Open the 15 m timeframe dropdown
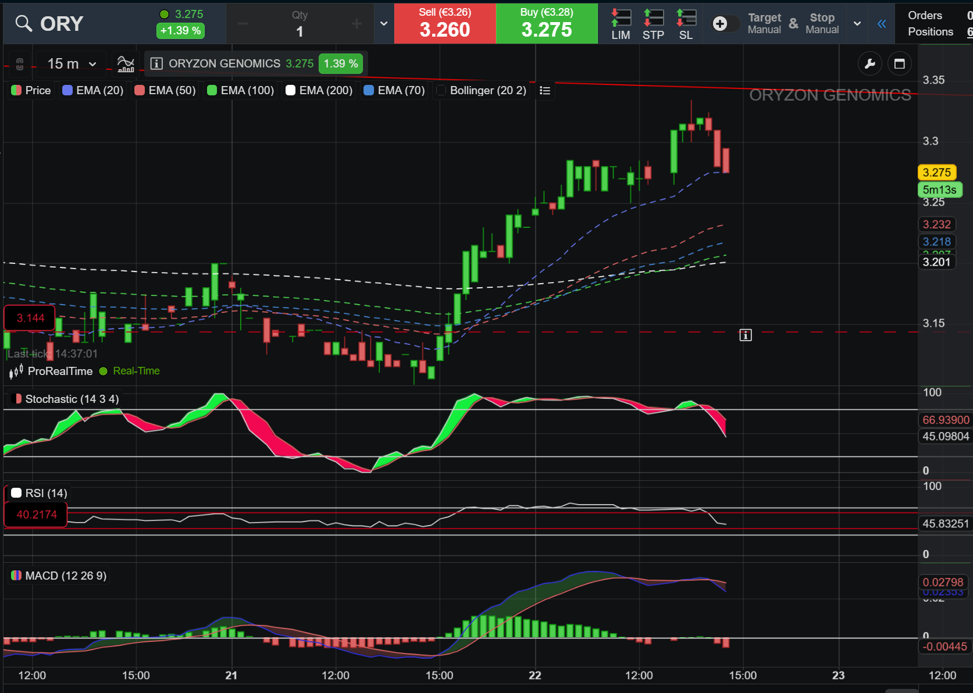973x693 pixels. (x=72, y=64)
